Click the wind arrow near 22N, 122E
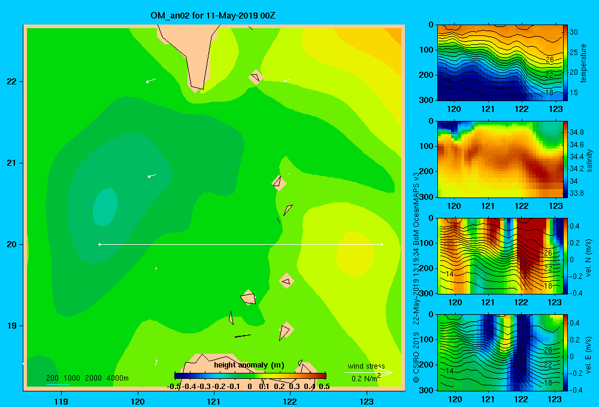Image resolution: width=599 pixels, height=407 pixels. click(287, 81)
